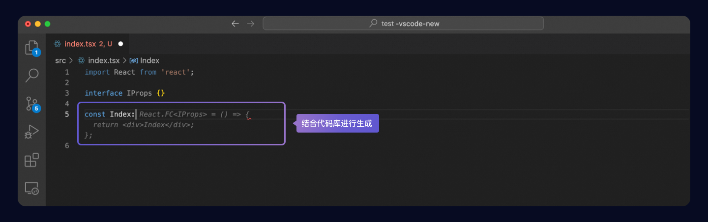Click the 'react' string on line 1

pyautogui.click(x=177, y=72)
